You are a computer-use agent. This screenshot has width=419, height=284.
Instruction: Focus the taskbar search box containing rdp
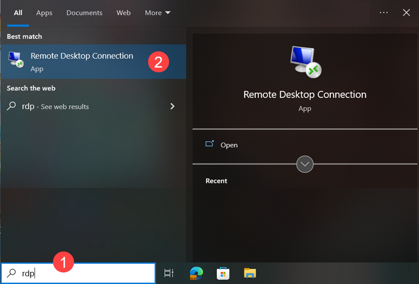[x=78, y=273]
